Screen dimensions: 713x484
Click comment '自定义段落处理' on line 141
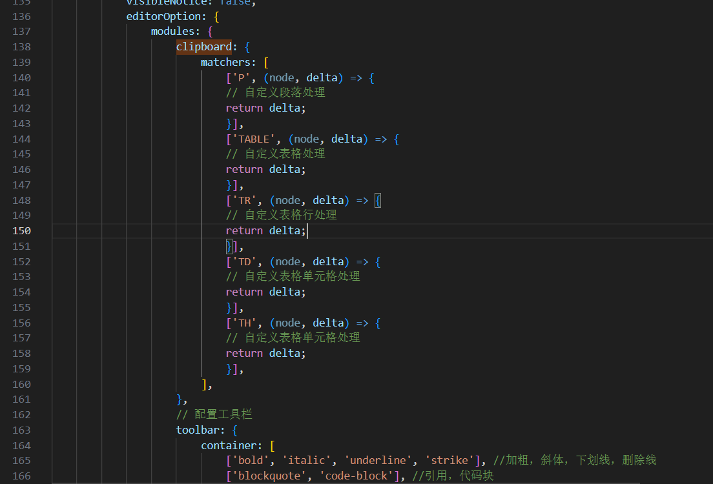tap(285, 93)
